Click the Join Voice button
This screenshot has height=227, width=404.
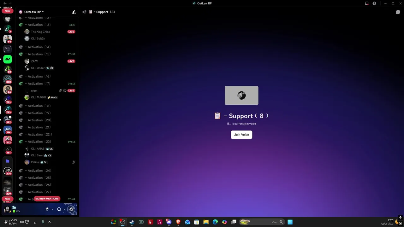241,135
